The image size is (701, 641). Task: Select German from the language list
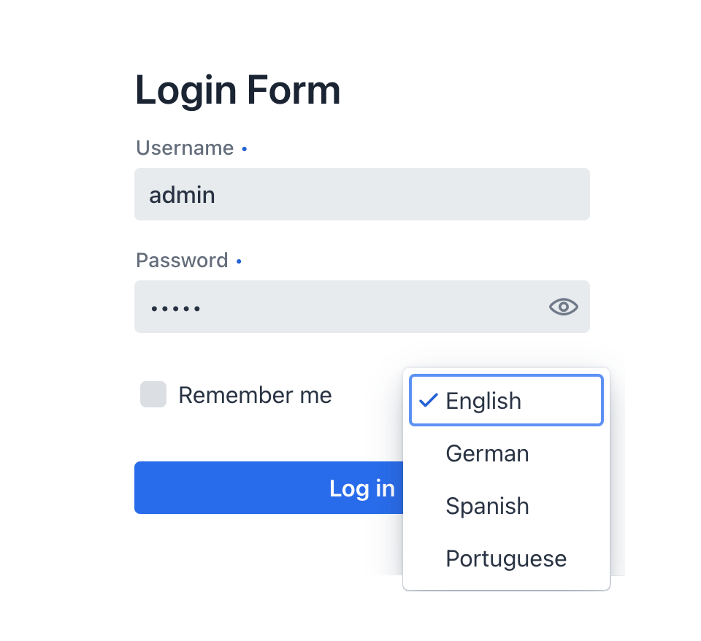click(x=487, y=453)
